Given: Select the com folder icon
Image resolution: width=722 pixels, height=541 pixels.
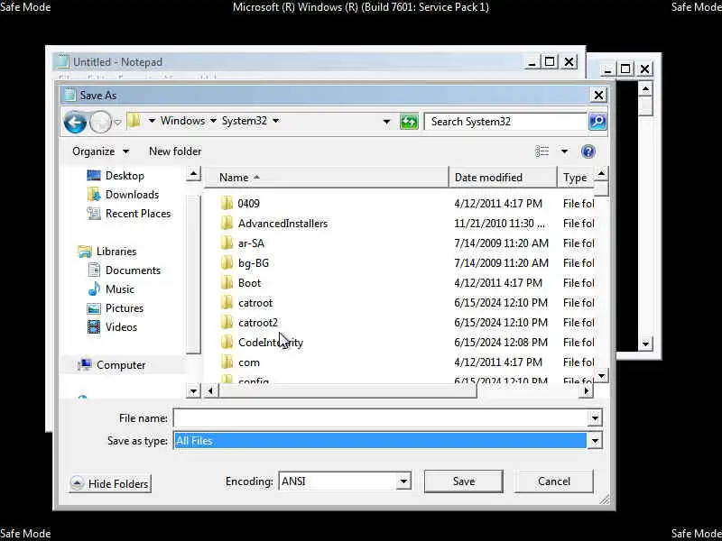Looking at the screenshot, I should point(227,362).
